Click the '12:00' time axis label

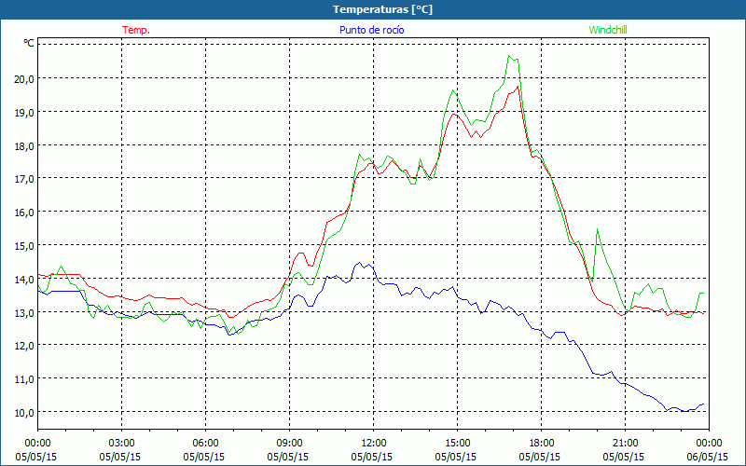click(x=374, y=444)
